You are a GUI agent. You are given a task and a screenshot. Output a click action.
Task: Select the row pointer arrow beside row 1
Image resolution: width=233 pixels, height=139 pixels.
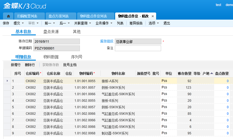7,81
